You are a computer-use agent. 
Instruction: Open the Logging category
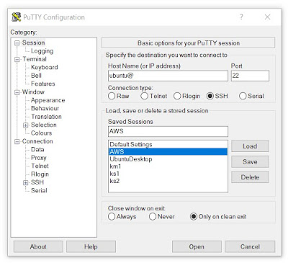tap(42, 51)
